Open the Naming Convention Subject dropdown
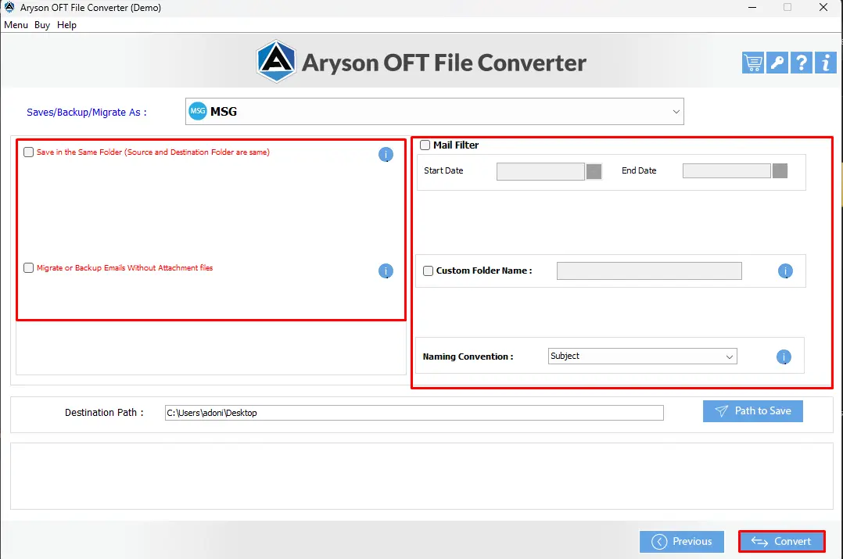This screenshot has width=843, height=559. 643,357
